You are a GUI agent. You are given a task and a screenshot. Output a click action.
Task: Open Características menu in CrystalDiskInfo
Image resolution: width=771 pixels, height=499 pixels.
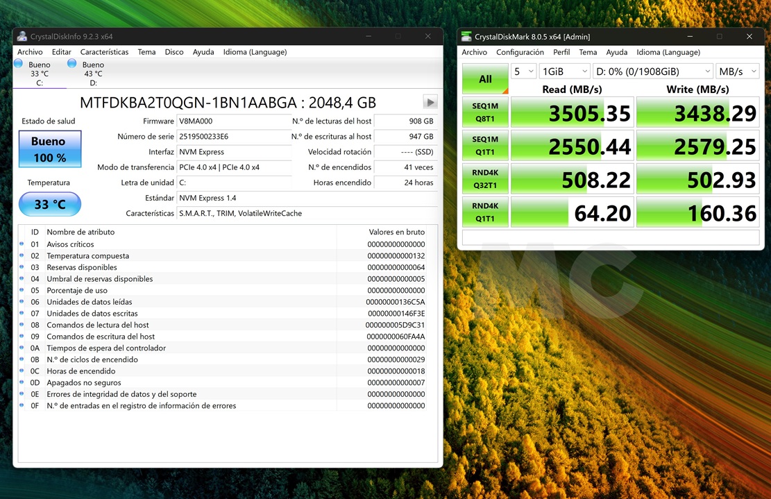[x=104, y=52]
